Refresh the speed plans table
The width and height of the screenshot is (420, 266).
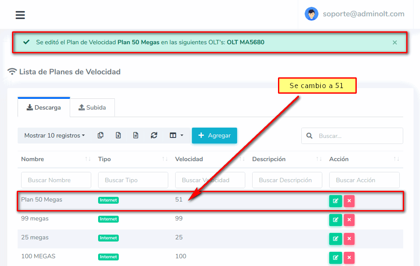click(154, 135)
